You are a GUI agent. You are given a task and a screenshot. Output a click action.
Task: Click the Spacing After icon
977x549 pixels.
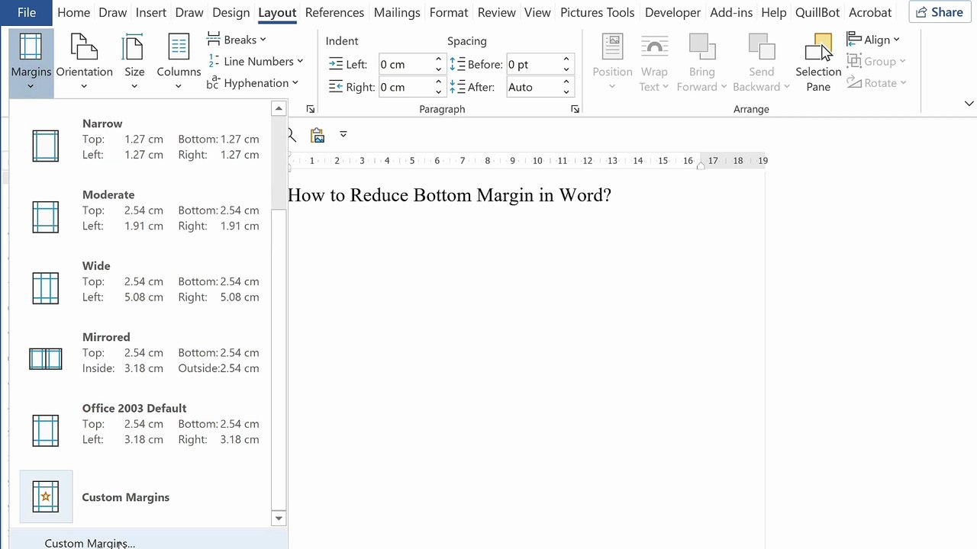(456, 87)
